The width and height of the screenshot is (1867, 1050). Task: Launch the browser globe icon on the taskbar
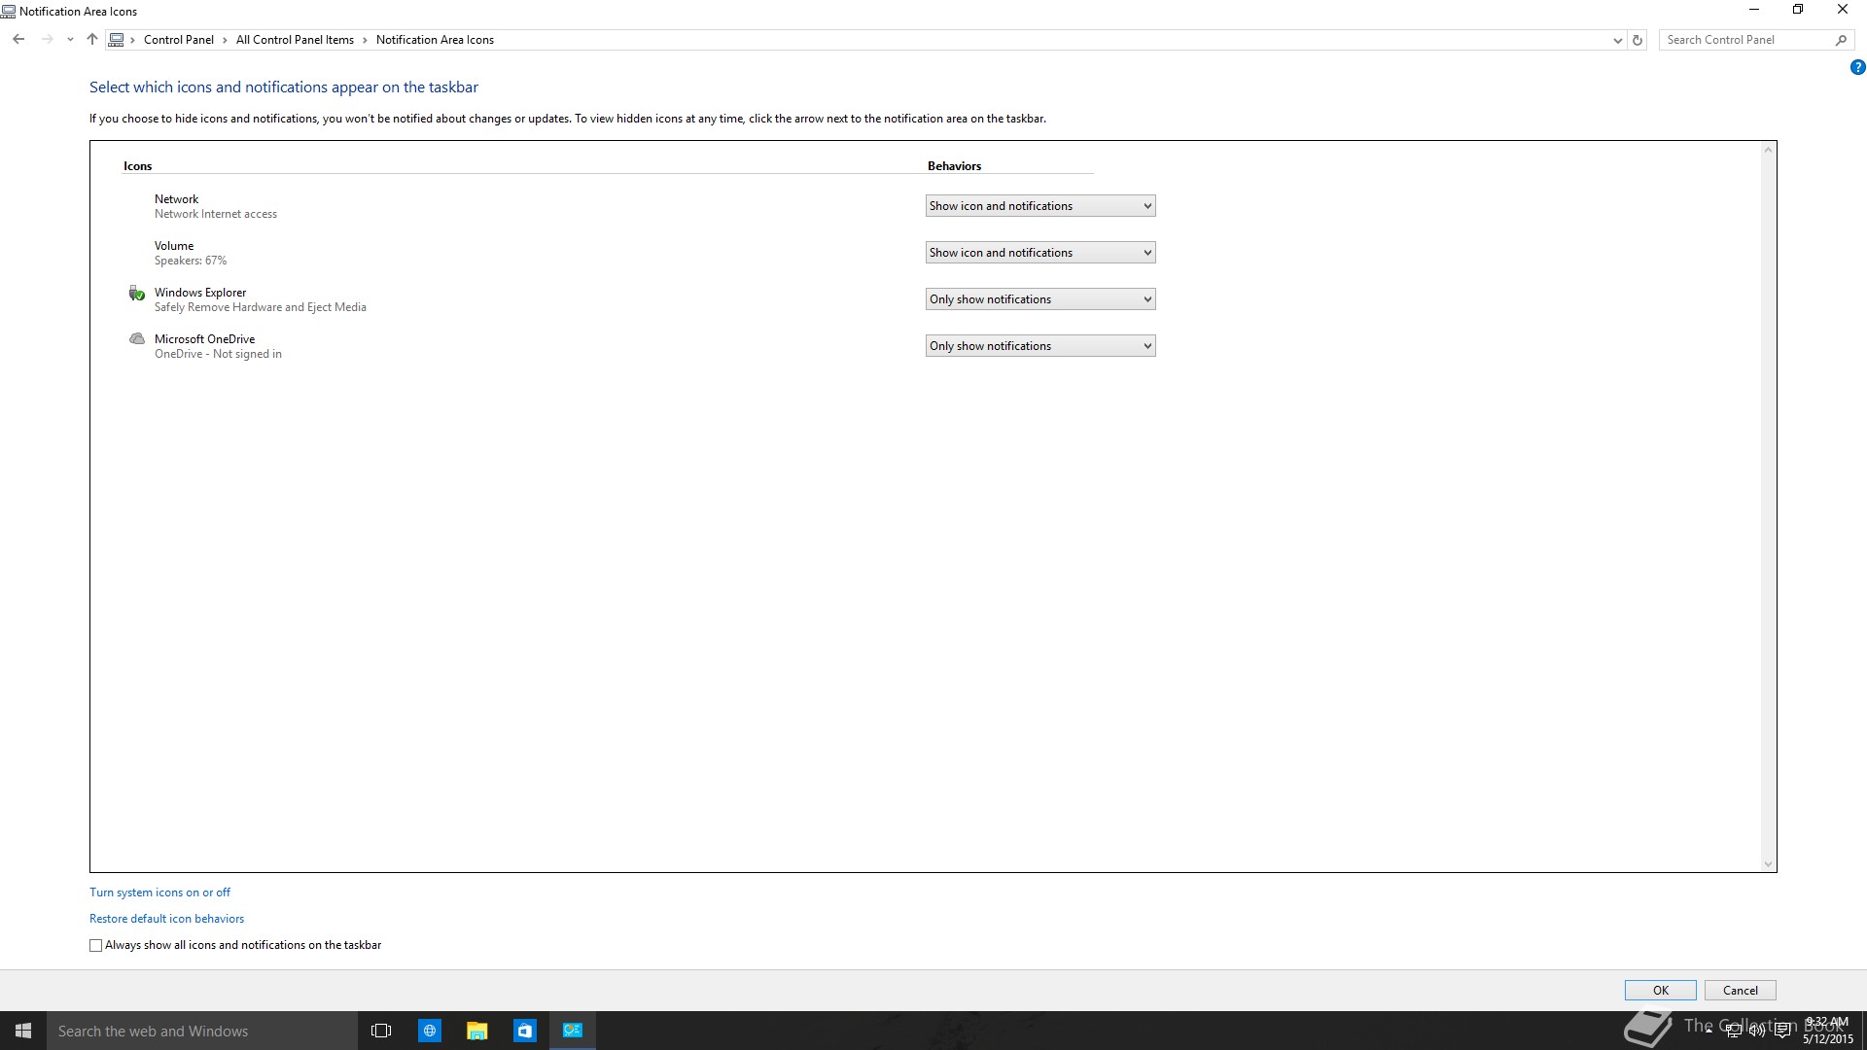[429, 1031]
